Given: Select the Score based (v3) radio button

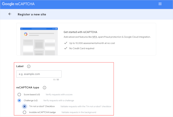Looking at the screenshot, I should (19, 94).
